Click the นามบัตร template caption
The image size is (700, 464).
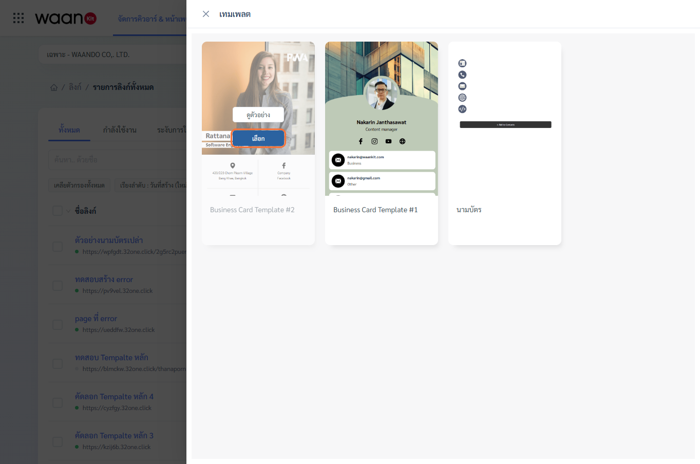[469, 210]
